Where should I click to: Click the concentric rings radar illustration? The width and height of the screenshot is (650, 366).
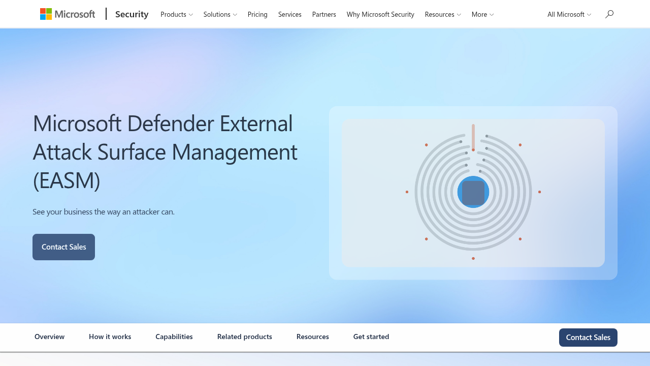tap(473, 192)
